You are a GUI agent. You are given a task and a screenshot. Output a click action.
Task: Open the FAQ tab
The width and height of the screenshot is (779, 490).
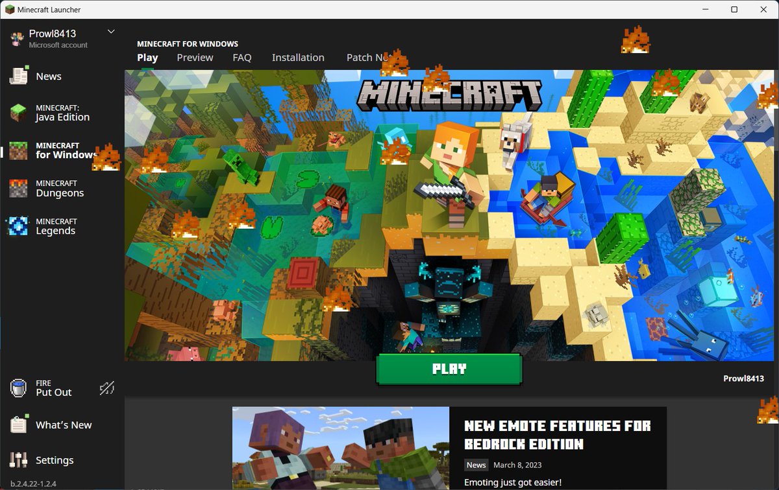(x=242, y=58)
